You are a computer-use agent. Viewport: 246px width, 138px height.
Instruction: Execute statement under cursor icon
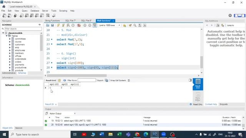(63, 25)
